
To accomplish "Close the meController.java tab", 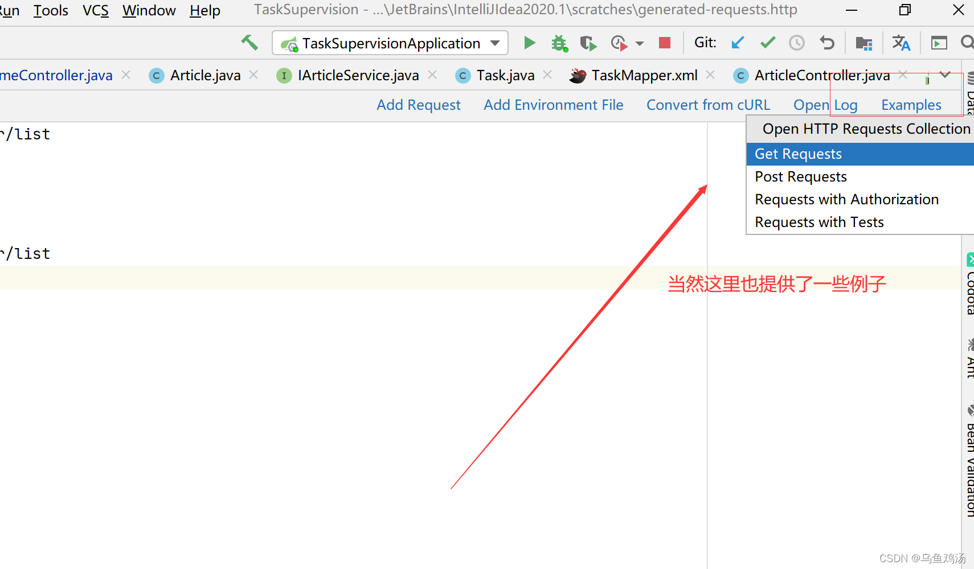I will point(126,75).
